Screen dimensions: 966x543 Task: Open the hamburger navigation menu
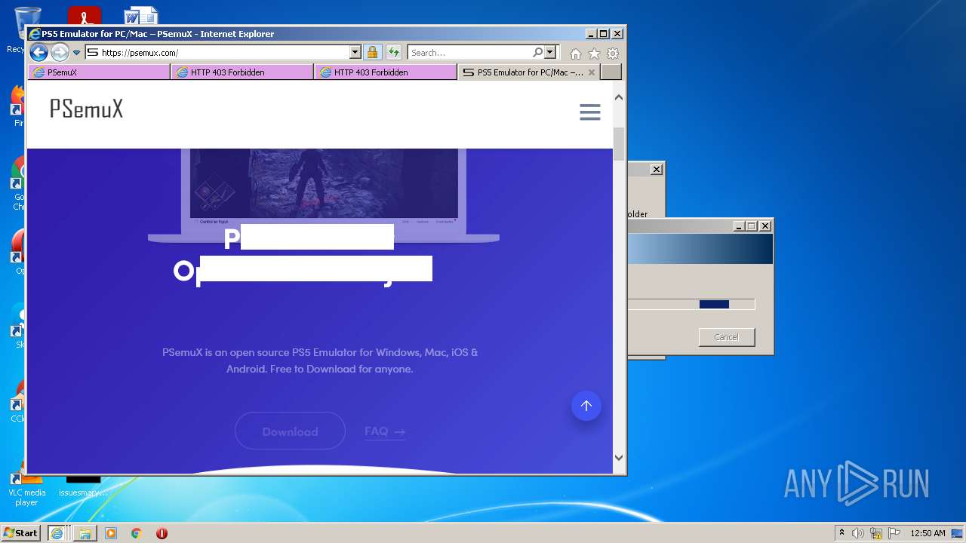[590, 112]
